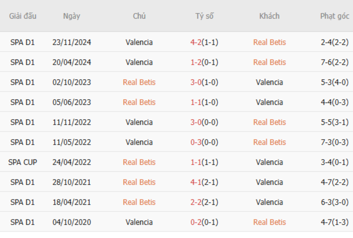This screenshot has width=353, height=238.
Task: Click the date 11/11/2022
Action: point(72,123)
